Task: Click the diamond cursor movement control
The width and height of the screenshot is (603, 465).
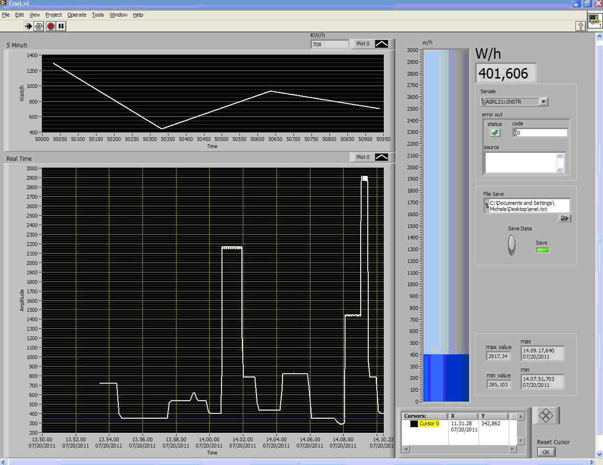Action: [x=546, y=415]
